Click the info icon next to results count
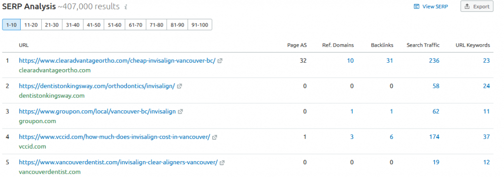The height and width of the screenshot is (177, 504). (x=126, y=7)
